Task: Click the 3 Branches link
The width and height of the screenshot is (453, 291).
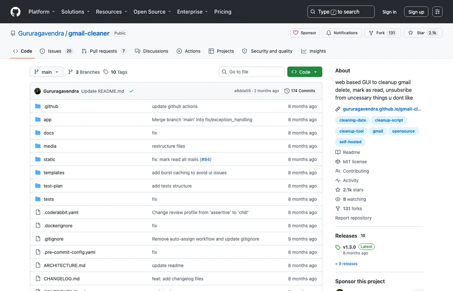Action: click(x=84, y=72)
